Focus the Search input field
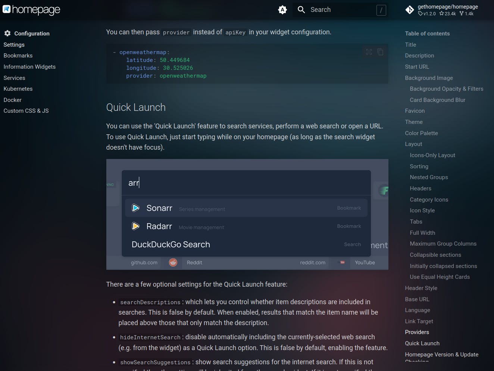 (x=341, y=10)
